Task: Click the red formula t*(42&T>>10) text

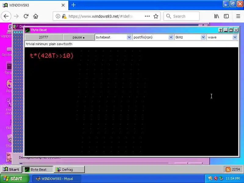Action: 52,56
